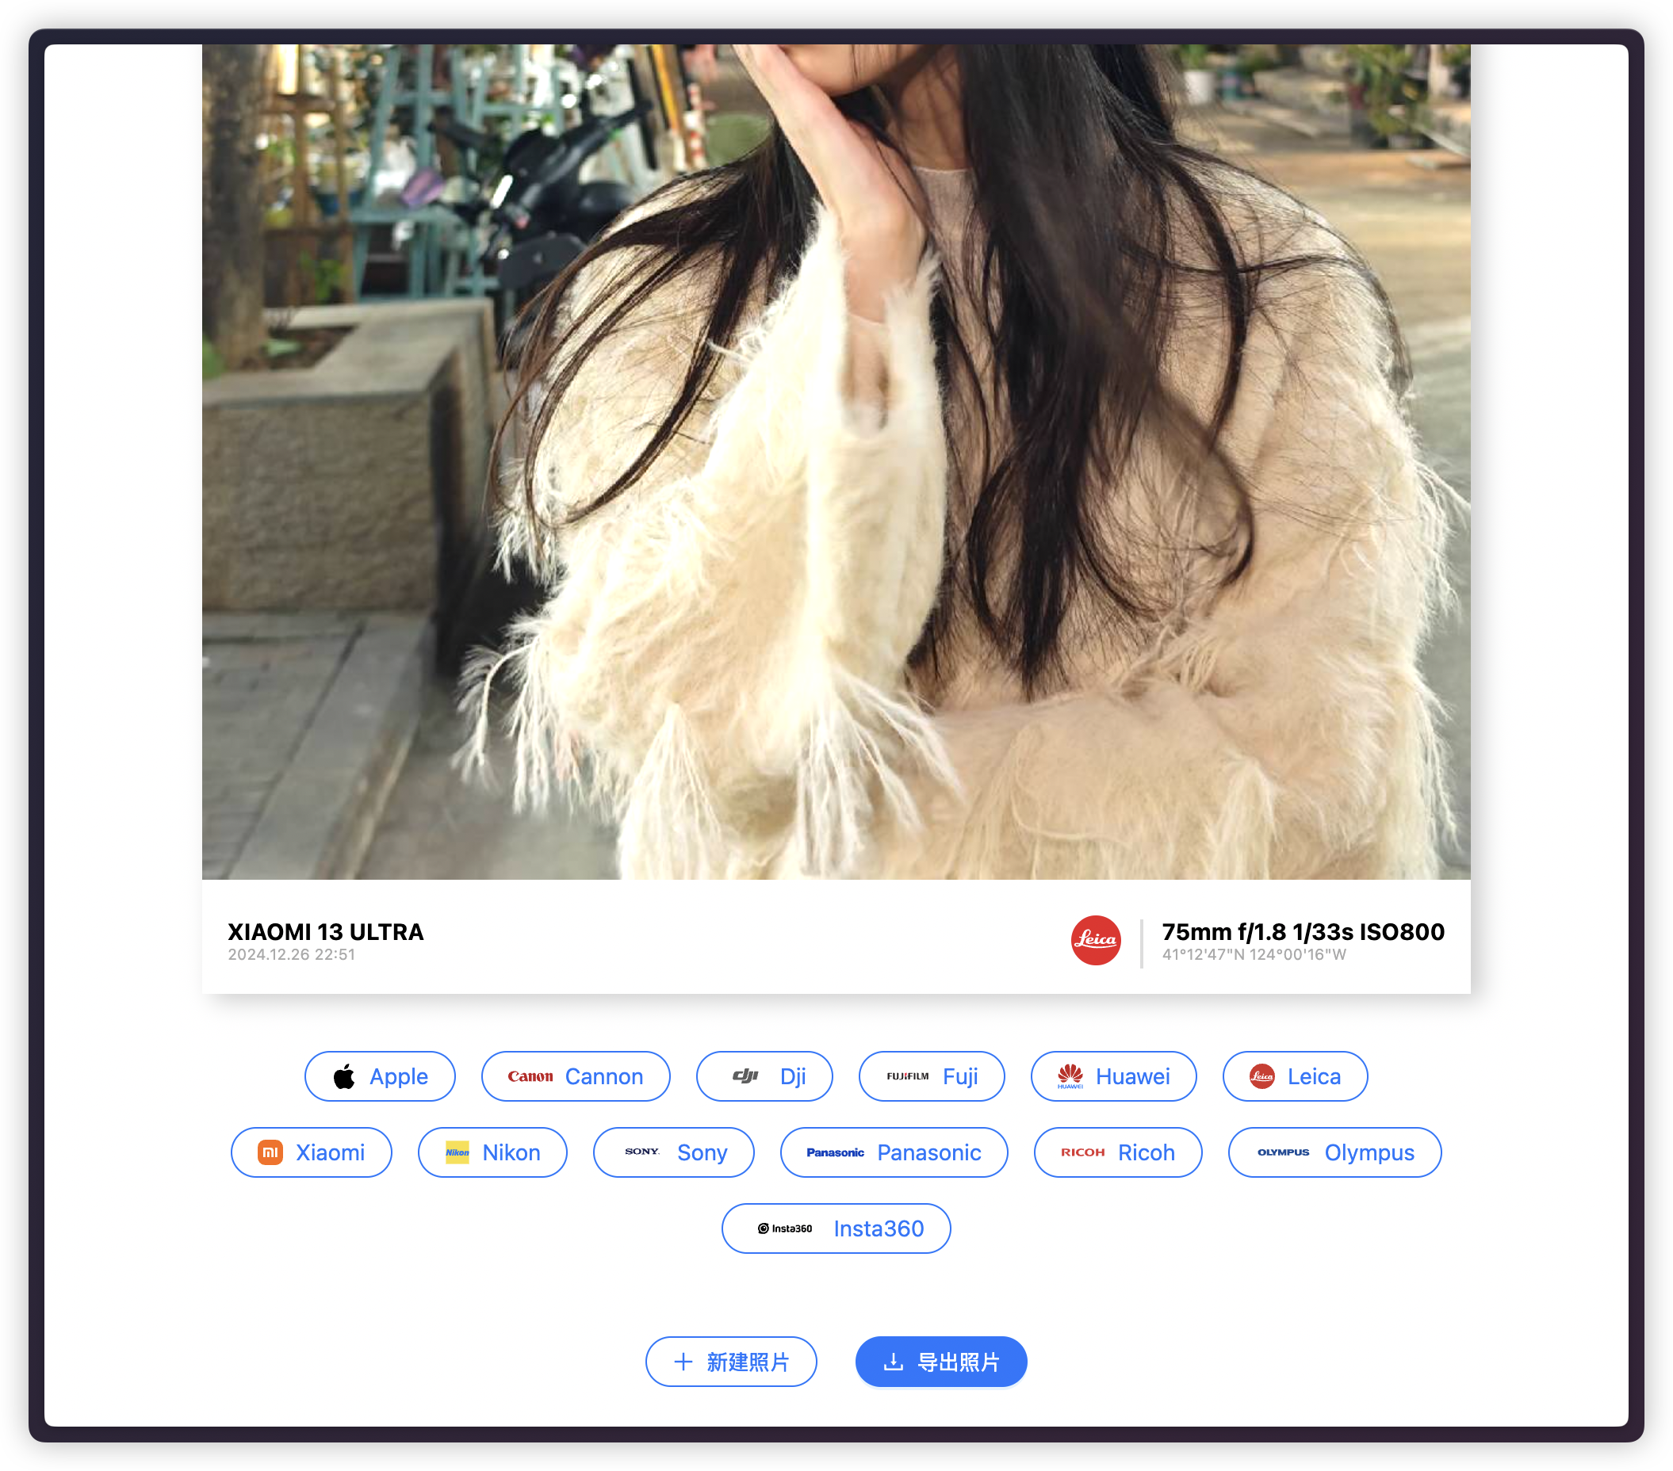Click the 2024.12.26 22:51 date text
Screen dimensions: 1673x1471
[x=291, y=955]
